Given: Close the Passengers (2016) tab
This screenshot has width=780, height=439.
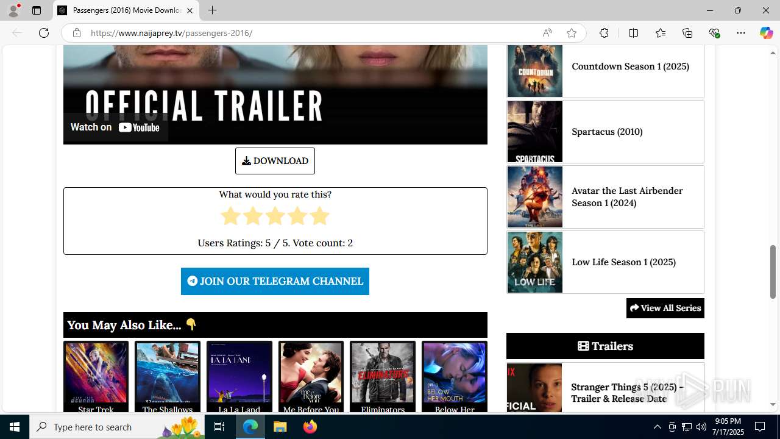Looking at the screenshot, I should (x=190, y=10).
